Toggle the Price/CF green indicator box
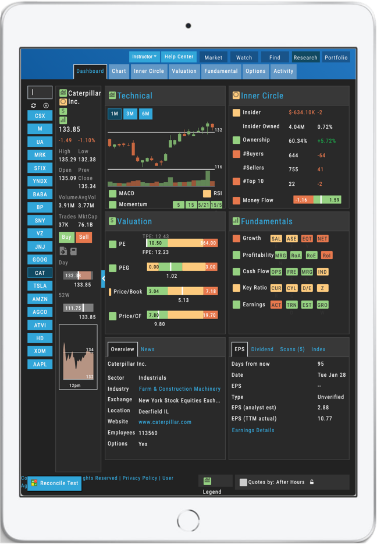377x544 pixels. click(113, 316)
